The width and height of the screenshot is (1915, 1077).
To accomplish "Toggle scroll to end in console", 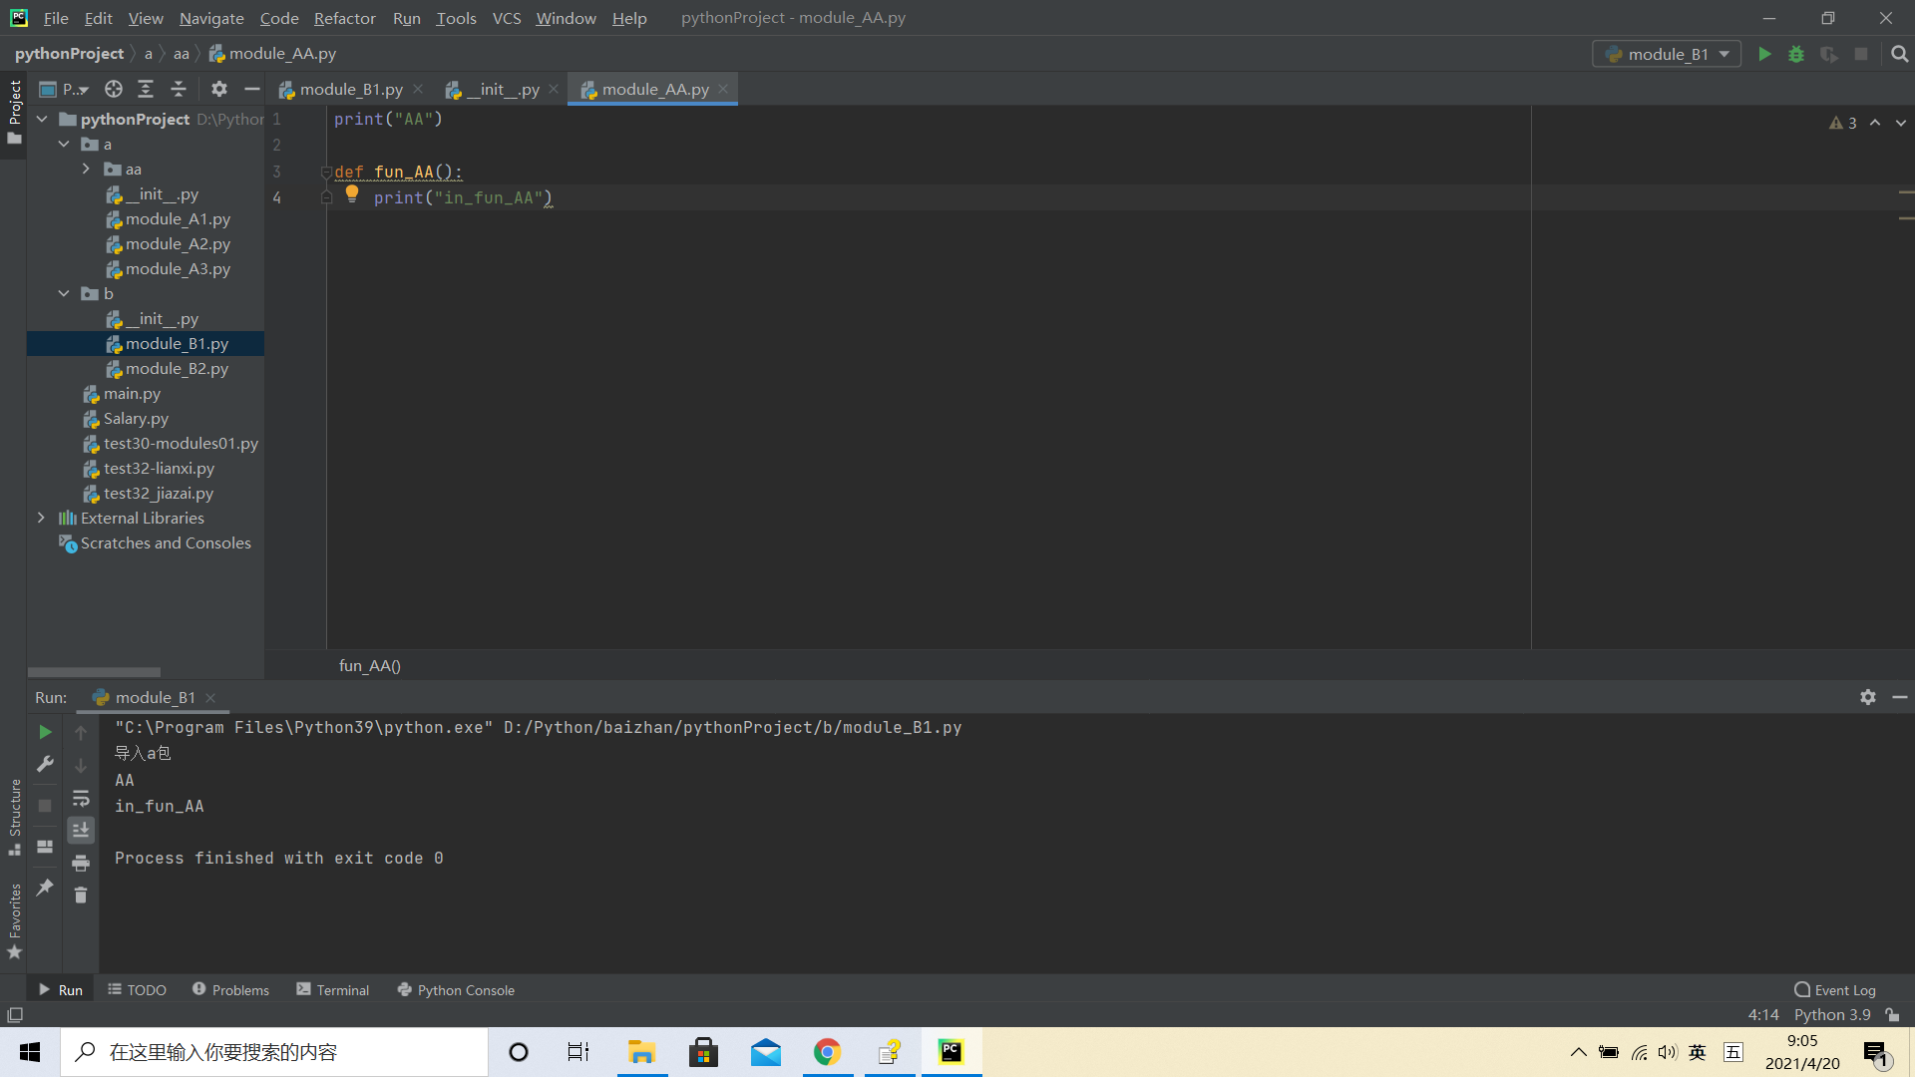I will click(81, 830).
